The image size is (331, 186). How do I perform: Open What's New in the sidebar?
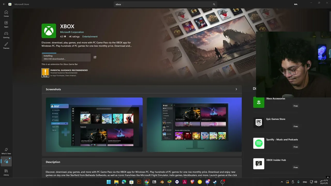[x=6, y=151]
